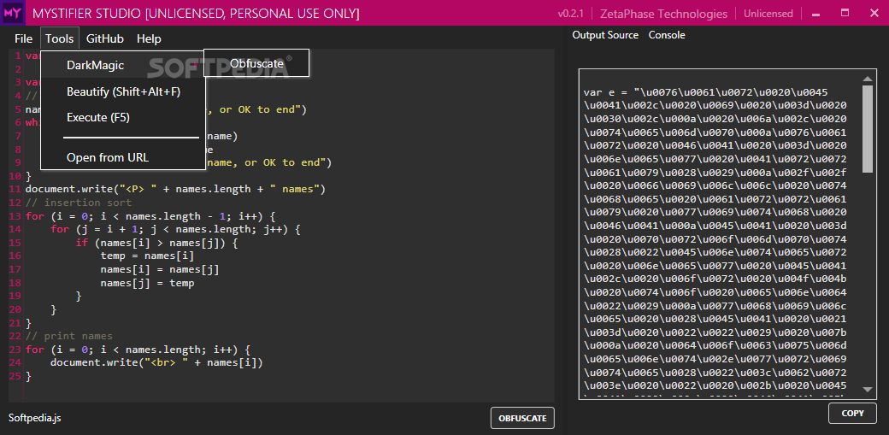This screenshot has height=435, width=889.
Task: Click the 'temp = names[i]' code line
Action: pyautogui.click(x=147, y=256)
